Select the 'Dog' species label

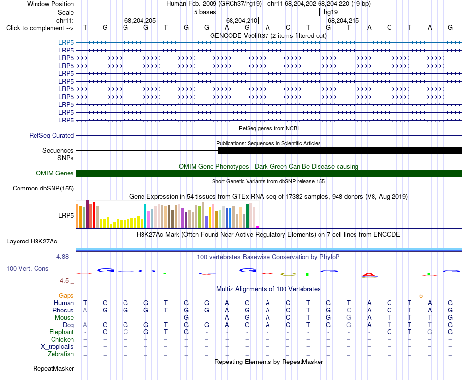(69, 325)
